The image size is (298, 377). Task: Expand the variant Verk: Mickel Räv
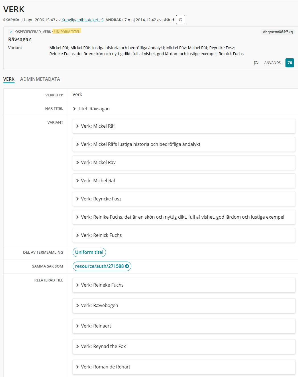coord(184,163)
